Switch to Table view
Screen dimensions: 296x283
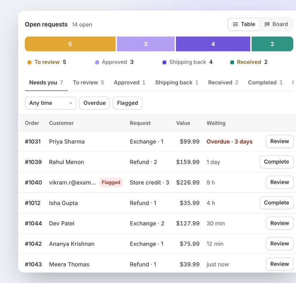coord(244,24)
